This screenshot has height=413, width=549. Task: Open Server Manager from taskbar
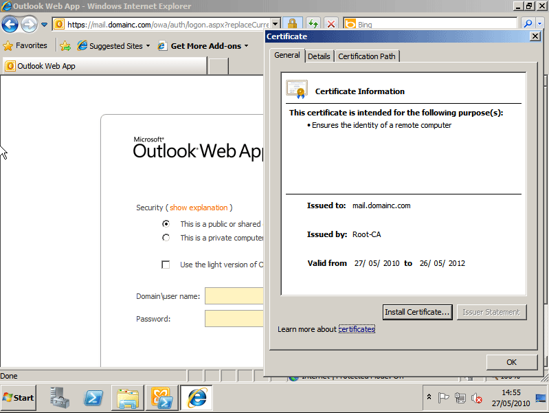coord(59,398)
